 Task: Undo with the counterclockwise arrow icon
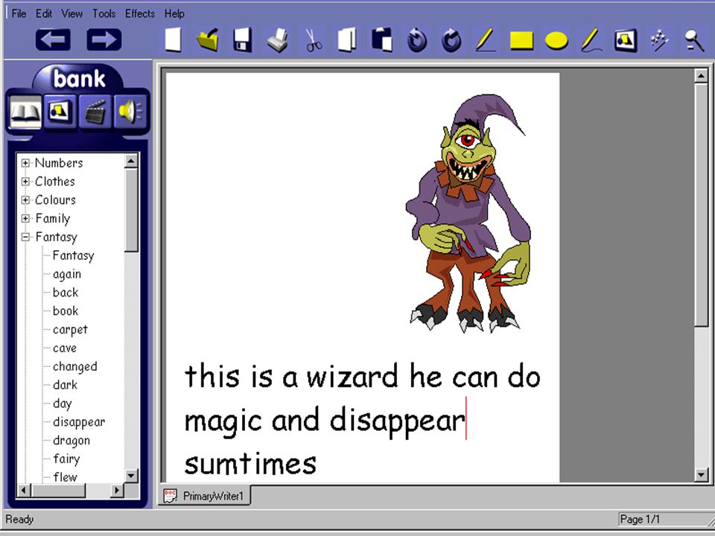point(417,40)
